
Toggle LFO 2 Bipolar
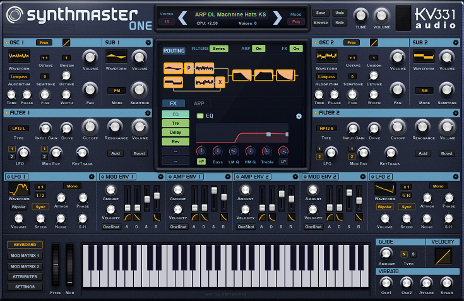(384, 207)
